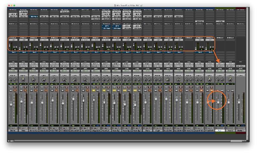Click the Drums track's left pan knob

tap(10, 81)
